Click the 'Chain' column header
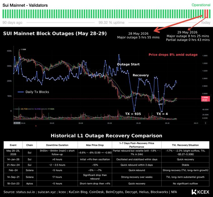 tap(29, 145)
